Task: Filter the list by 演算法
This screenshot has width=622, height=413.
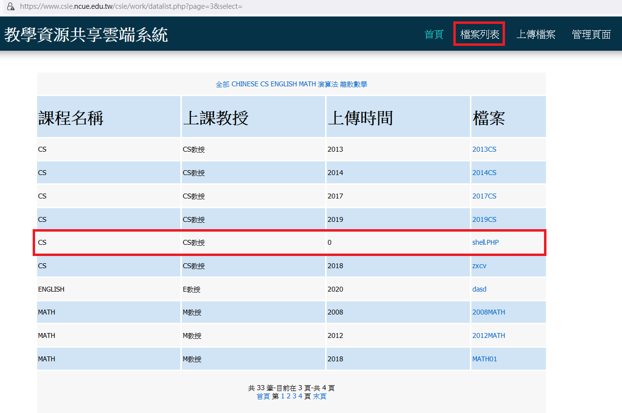Action: click(328, 84)
